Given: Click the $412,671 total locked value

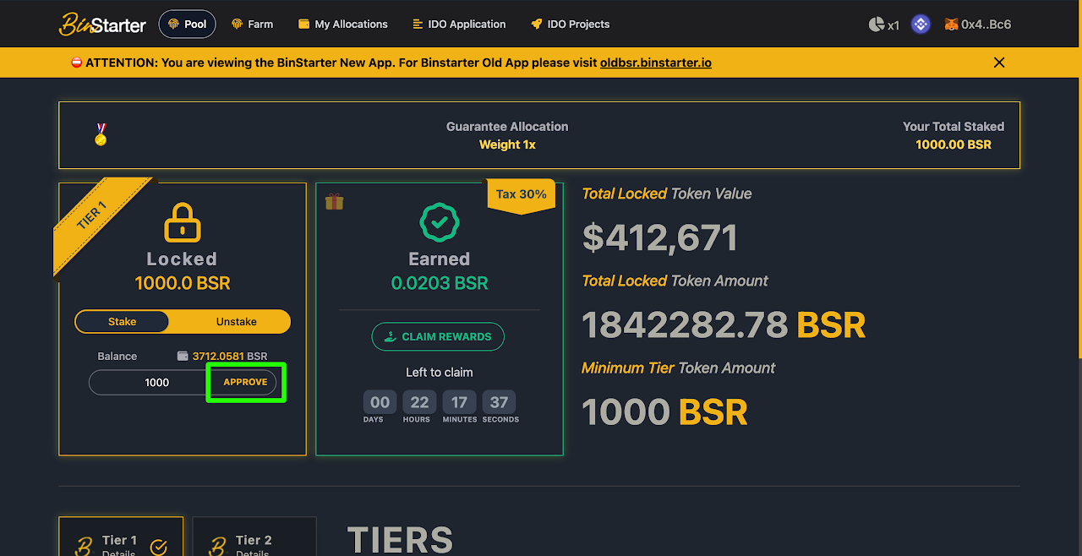Looking at the screenshot, I should pos(660,238).
